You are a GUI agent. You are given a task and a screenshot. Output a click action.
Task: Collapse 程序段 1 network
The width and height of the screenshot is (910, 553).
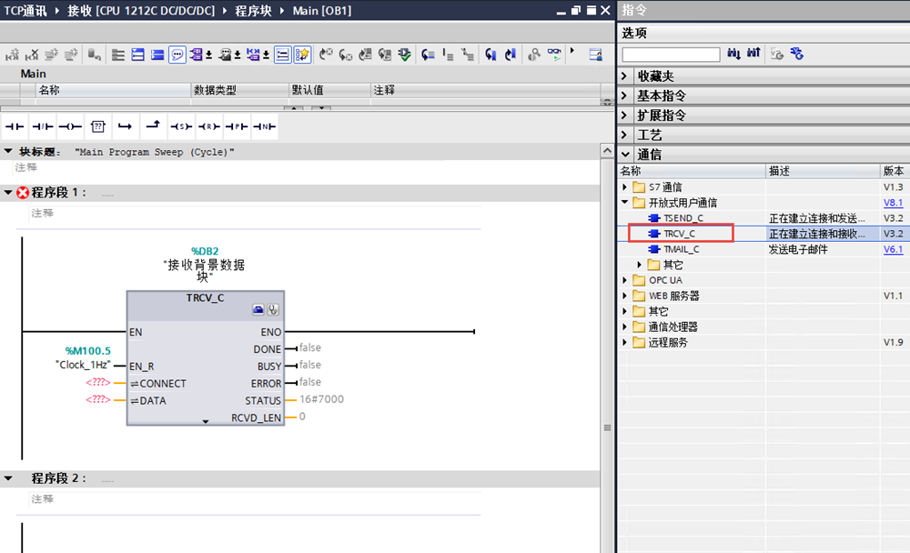tap(8, 193)
